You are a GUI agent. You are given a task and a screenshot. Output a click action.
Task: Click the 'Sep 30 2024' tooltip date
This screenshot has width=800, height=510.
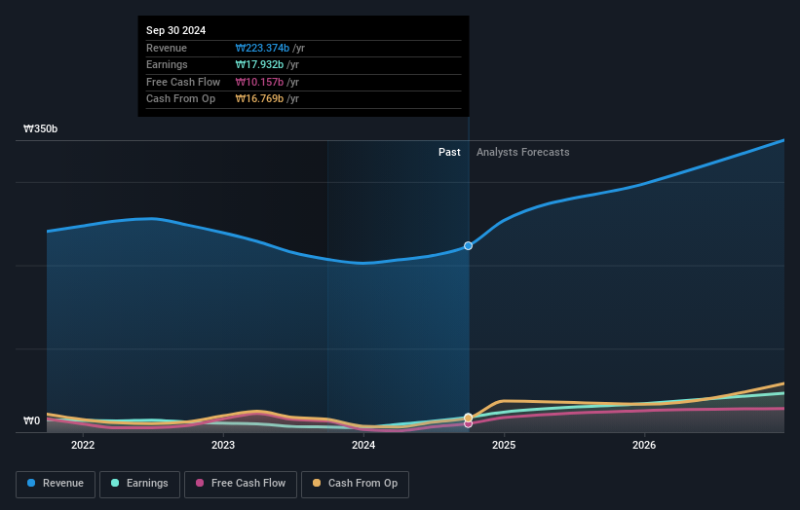click(176, 30)
